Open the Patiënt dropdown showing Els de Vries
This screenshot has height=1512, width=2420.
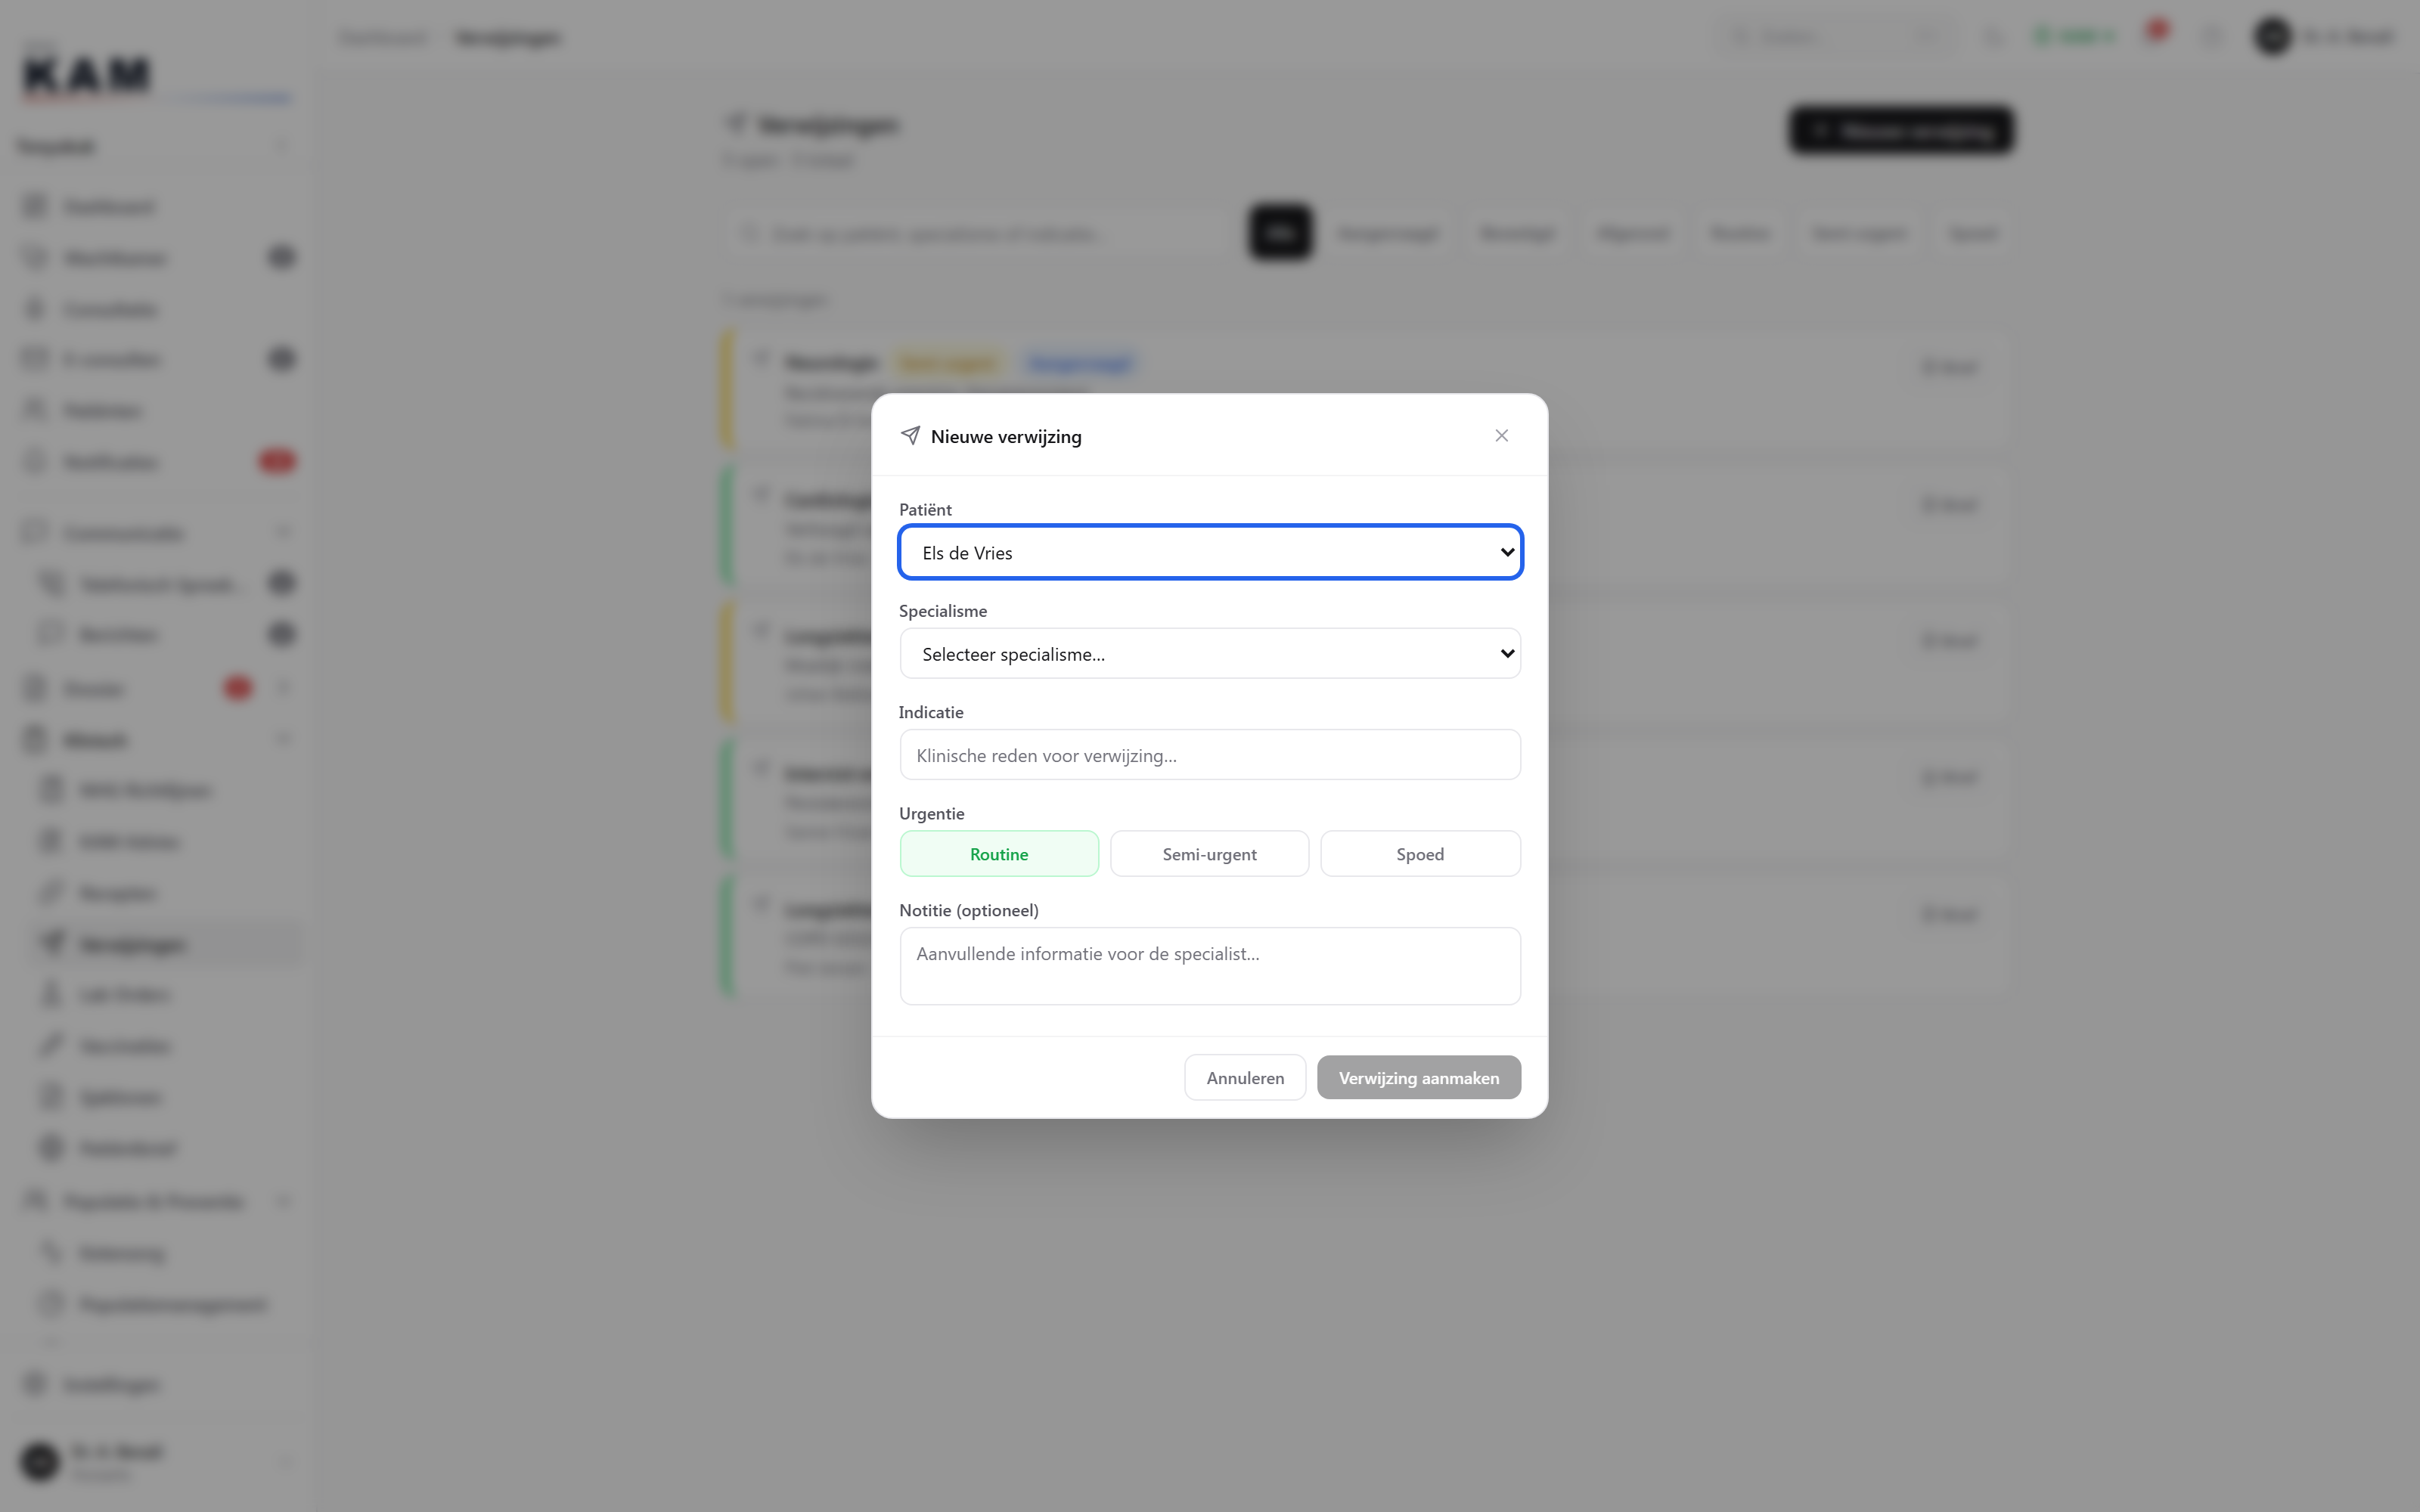pyautogui.click(x=1210, y=552)
